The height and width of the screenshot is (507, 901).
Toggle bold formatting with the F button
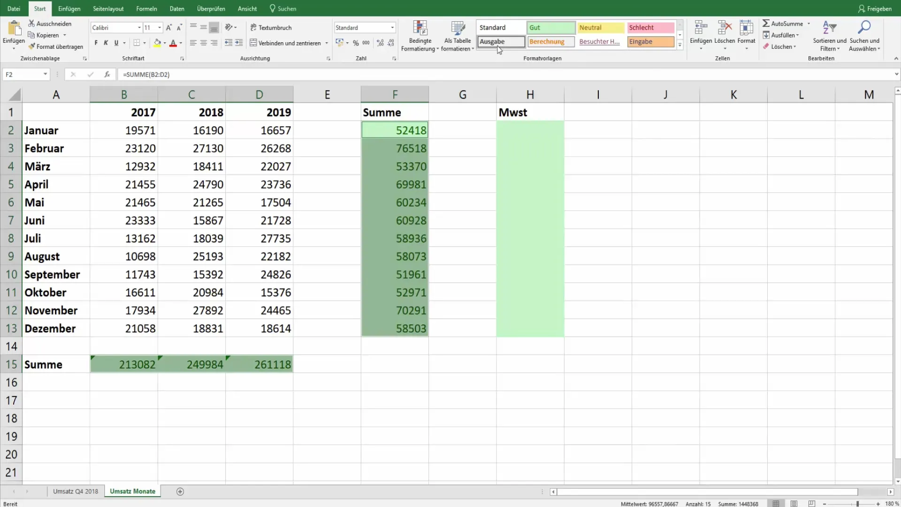pos(96,43)
